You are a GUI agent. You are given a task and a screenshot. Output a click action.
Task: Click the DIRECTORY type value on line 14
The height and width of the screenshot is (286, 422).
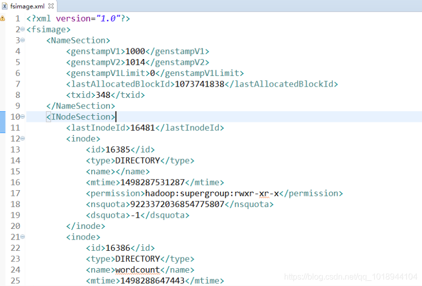(137, 161)
